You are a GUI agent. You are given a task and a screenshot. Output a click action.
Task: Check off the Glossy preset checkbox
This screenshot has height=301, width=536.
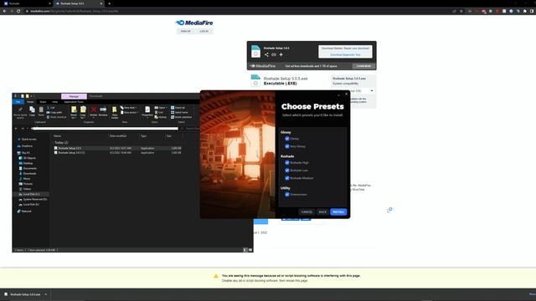click(x=287, y=139)
